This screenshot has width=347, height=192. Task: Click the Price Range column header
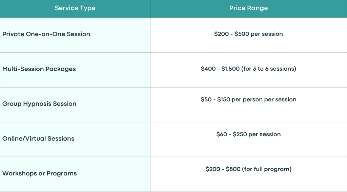(x=248, y=8)
